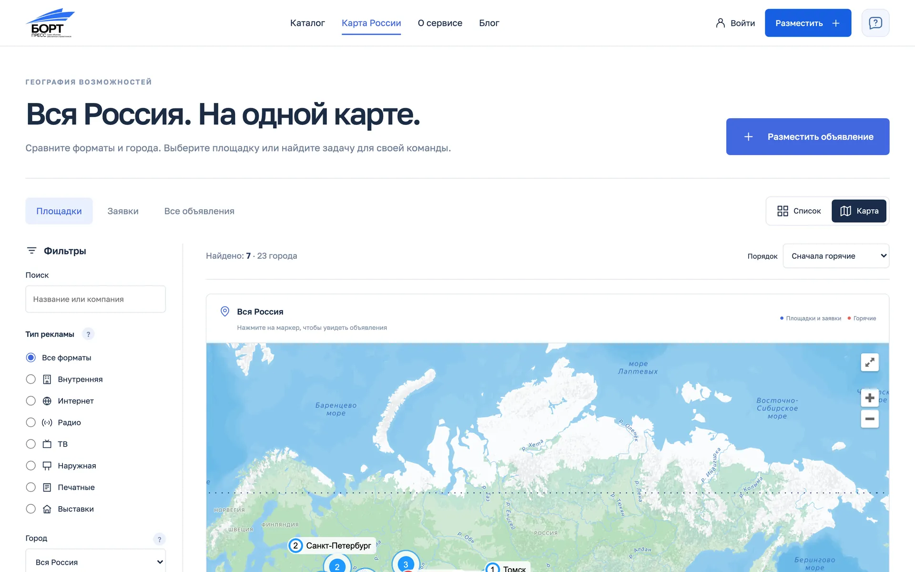Open the Блог menu link
The height and width of the screenshot is (572, 915).
(x=489, y=23)
